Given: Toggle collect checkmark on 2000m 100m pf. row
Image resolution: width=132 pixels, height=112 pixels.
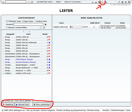Looking at the screenshot, I should 3,37.
